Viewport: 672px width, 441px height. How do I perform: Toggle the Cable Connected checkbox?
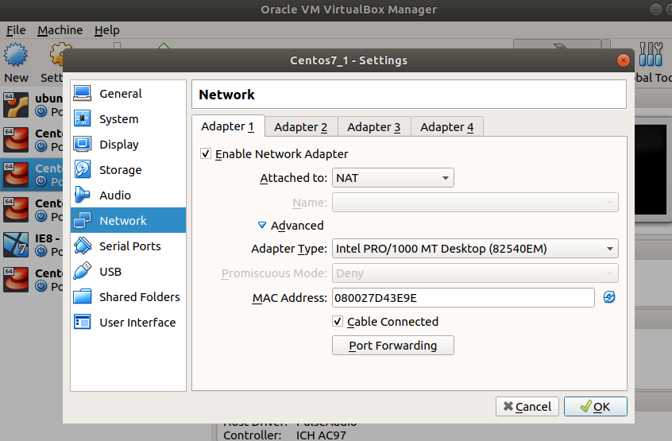tap(338, 322)
